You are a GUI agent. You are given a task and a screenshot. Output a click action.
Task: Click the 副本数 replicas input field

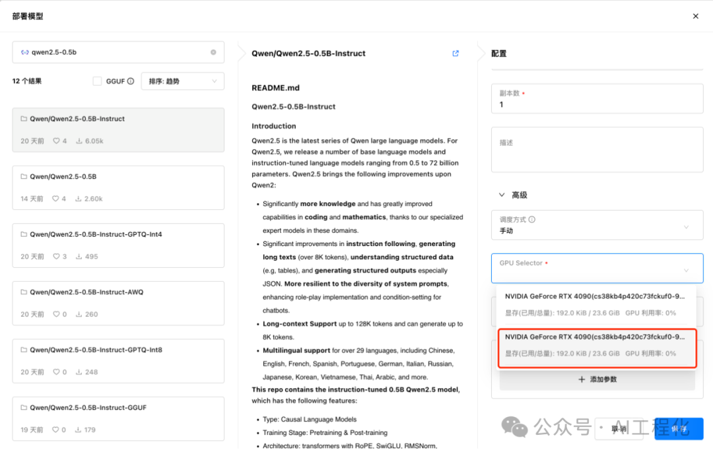(597, 98)
